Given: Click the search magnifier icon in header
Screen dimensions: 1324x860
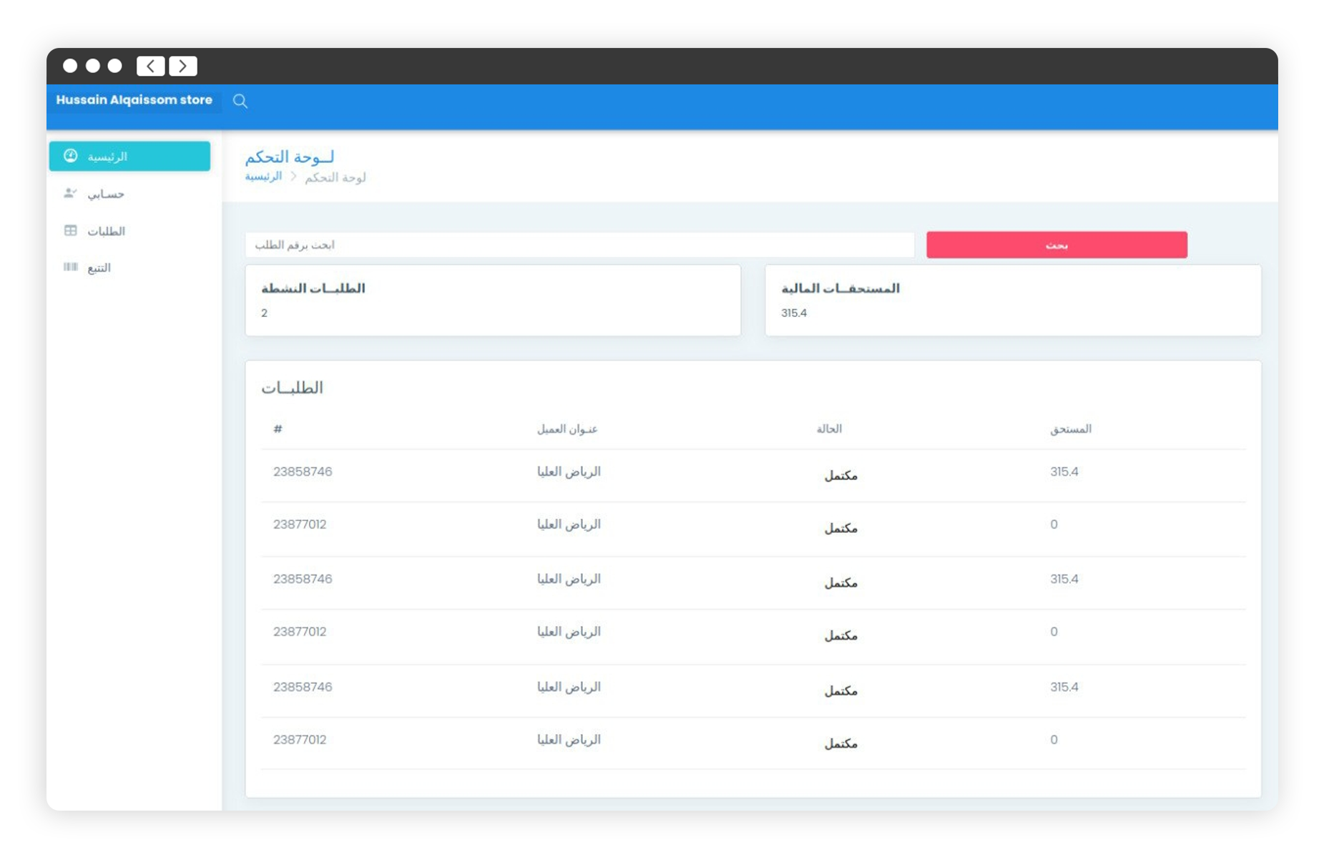Looking at the screenshot, I should click(x=240, y=101).
